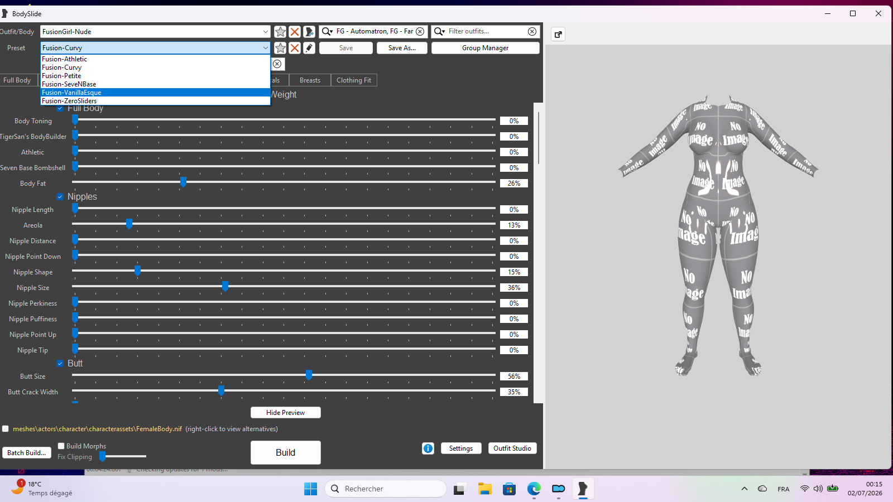Screen dimensions: 893x502
Task: Clear the Filter outfits search box
Action: 532,32
